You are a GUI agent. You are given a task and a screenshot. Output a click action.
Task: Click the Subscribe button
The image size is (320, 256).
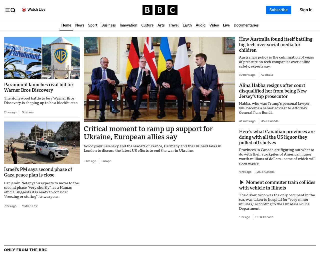pyautogui.click(x=278, y=10)
